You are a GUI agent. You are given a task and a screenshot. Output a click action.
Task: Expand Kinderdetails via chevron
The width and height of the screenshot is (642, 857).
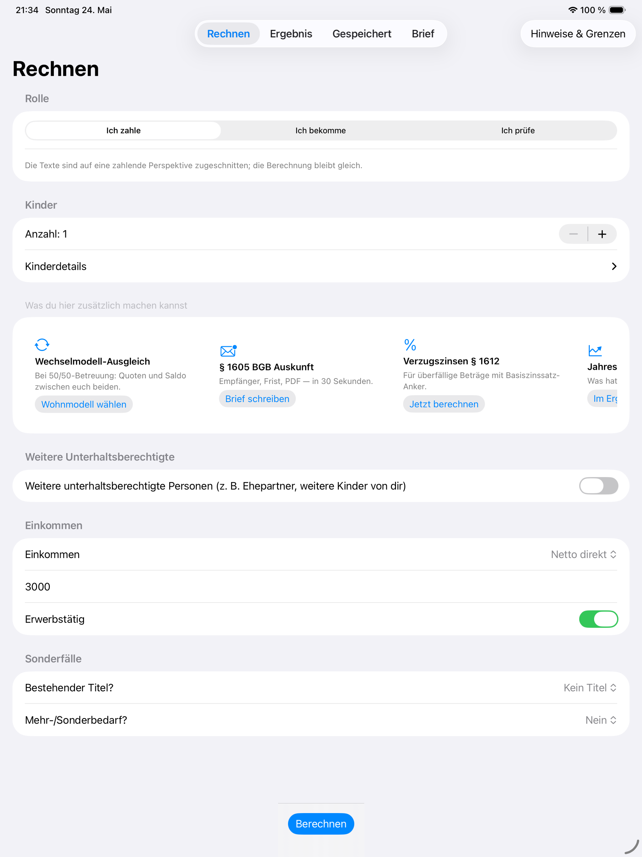click(614, 267)
